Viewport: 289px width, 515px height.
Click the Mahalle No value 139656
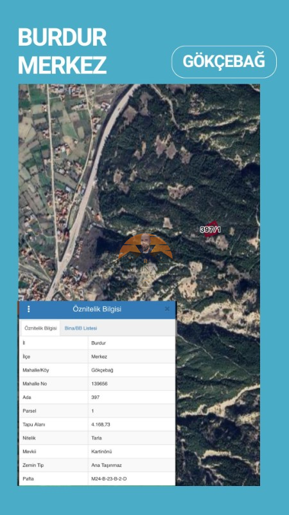point(100,384)
